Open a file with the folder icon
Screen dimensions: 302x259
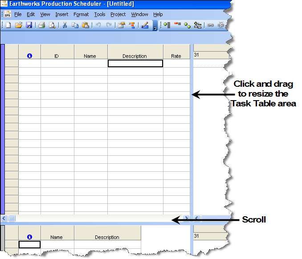pos(19,25)
